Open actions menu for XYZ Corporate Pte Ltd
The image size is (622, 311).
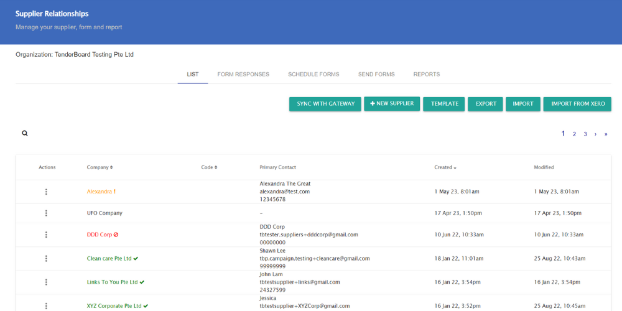tap(46, 306)
